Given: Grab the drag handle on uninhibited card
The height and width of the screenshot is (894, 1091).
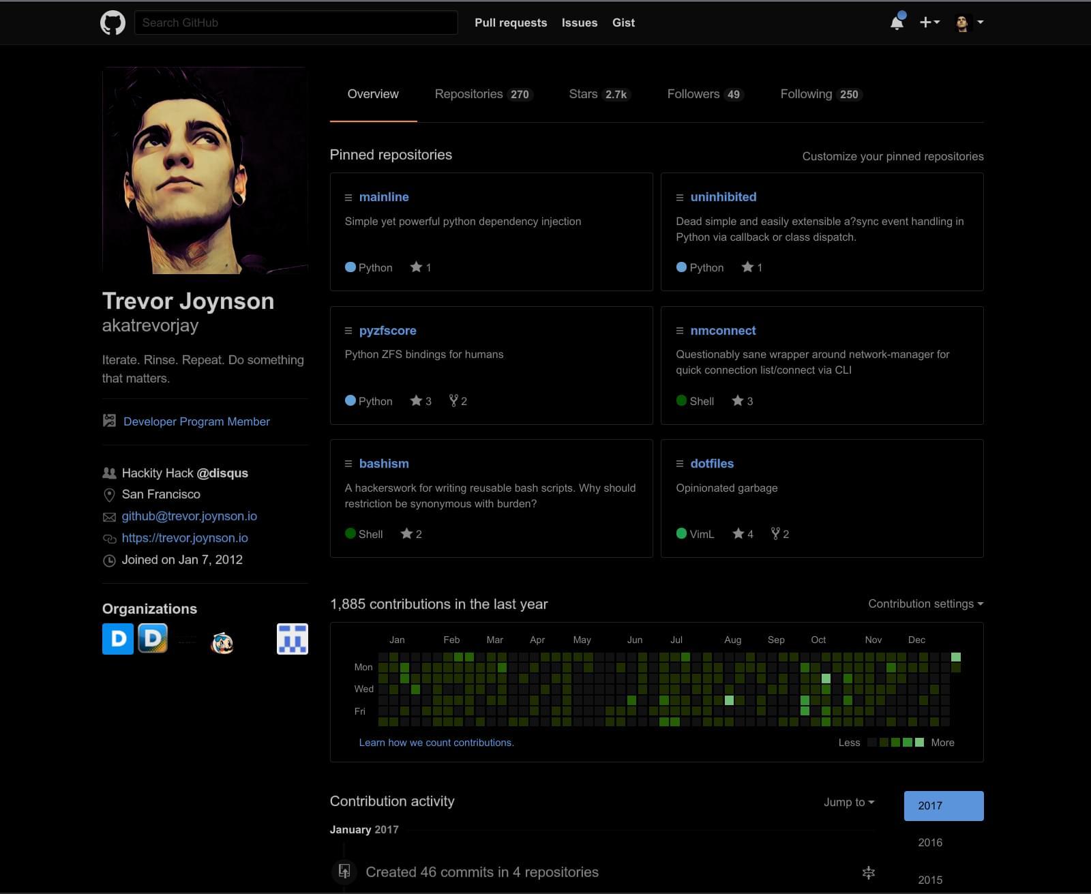Looking at the screenshot, I should pyautogui.click(x=680, y=198).
